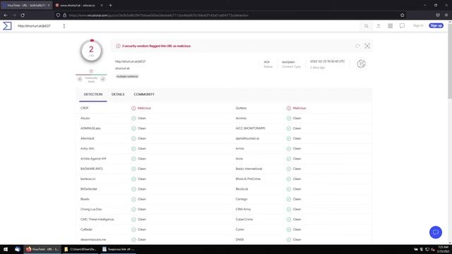
Task: Switch to the DETECTION tab
Action: [93, 95]
